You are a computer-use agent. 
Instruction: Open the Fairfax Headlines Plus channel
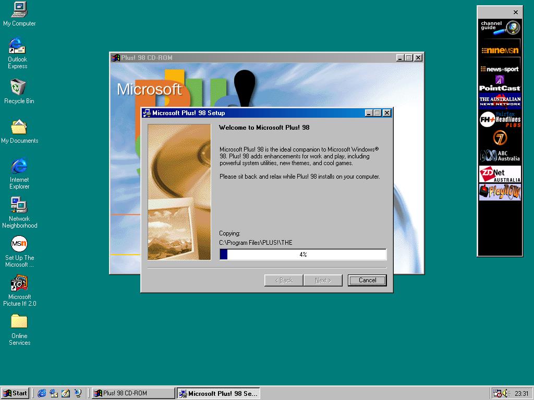tap(500, 119)
